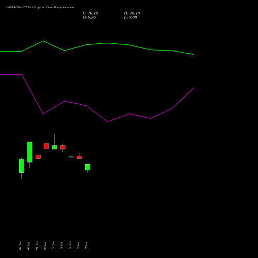Click the 11 Jun date label

click(x=61, y=246)
